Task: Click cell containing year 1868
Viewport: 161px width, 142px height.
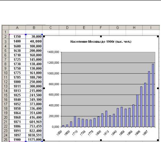Action: click(17, 118)
